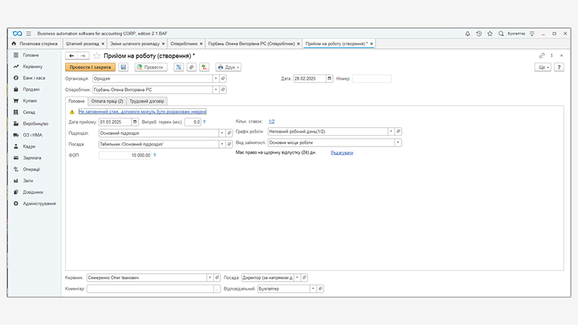Expand the Графік роботи dropdown
Image resolution: width=578 pixels, height=325 pixels.
tap(391, 132)
